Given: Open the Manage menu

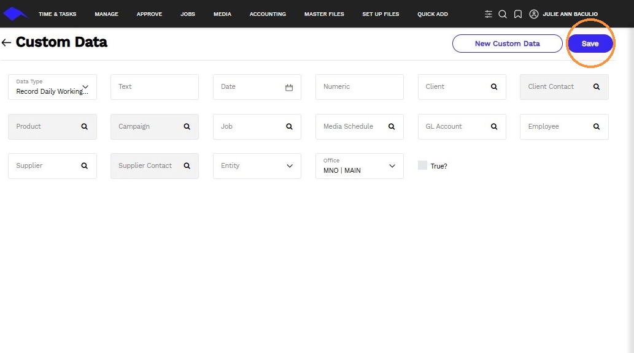Looking at the screenshot, I should pos(107,14).
